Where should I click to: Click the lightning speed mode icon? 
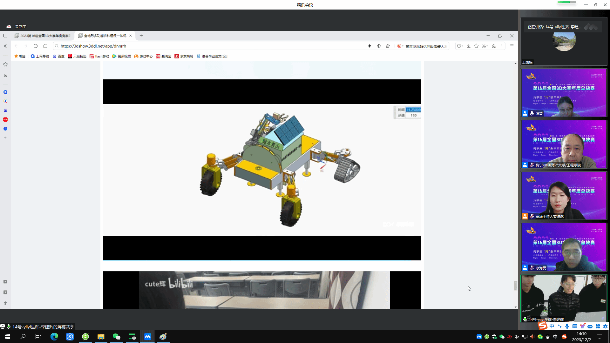(x=369, y=46)
